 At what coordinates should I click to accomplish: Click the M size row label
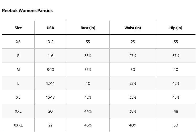18,70
